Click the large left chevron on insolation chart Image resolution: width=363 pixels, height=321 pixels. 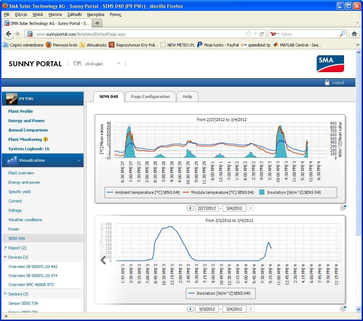click(103, 260)
